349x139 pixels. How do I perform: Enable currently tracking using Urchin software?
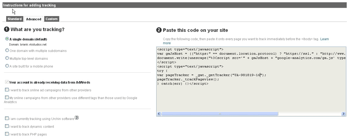[x=7, y=118]
